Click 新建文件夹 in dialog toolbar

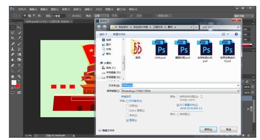119,34
